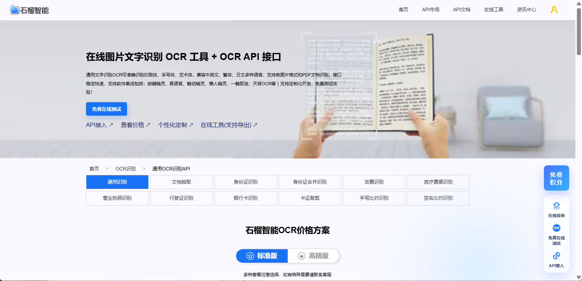Click the 在线咨询 headset icon
The height and width of the screenshot is (281, 582).
[x=556, y=206]
